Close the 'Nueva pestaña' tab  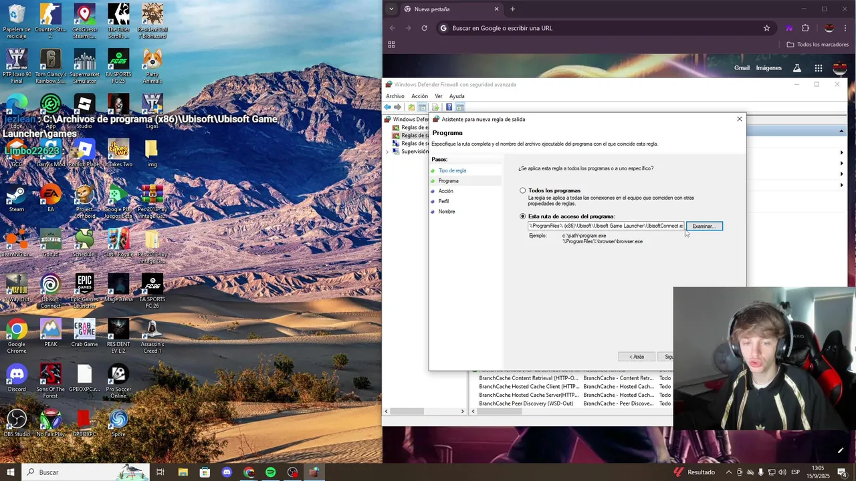(x=497, y=9)
